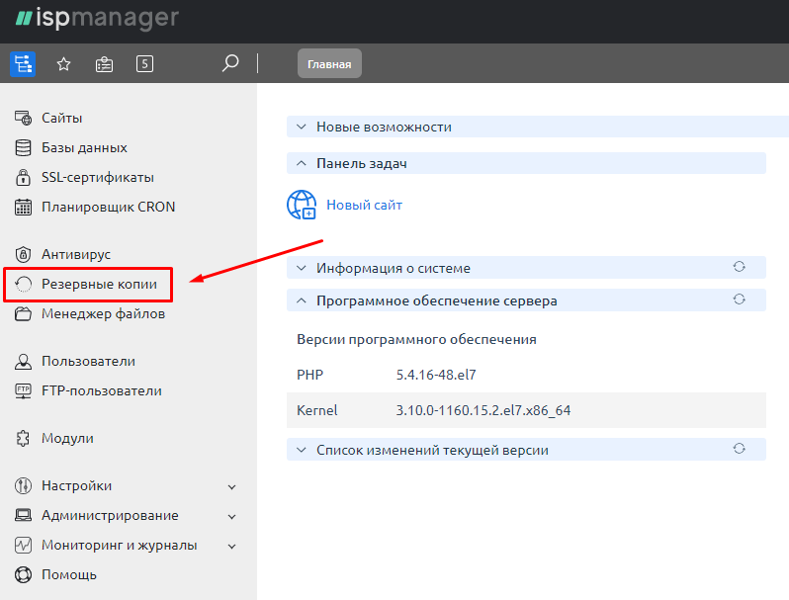Refresh the Информация о системе section
The height and width of the screenshot is (600, 789).
coord(738,267)
